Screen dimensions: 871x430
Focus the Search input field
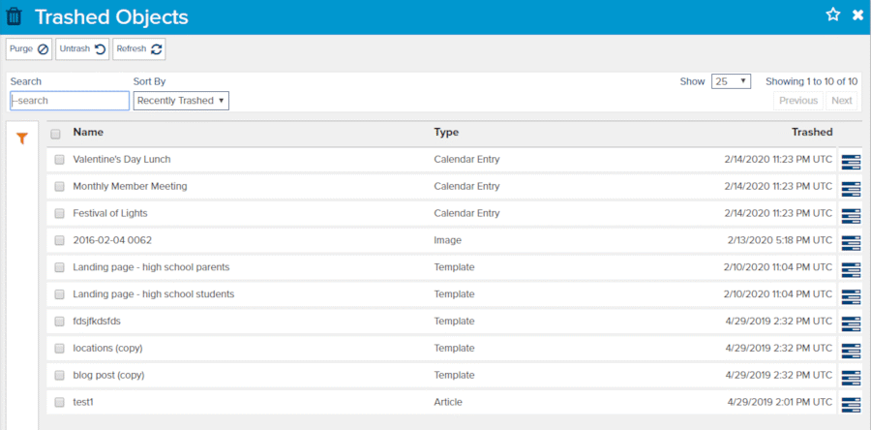70,101
